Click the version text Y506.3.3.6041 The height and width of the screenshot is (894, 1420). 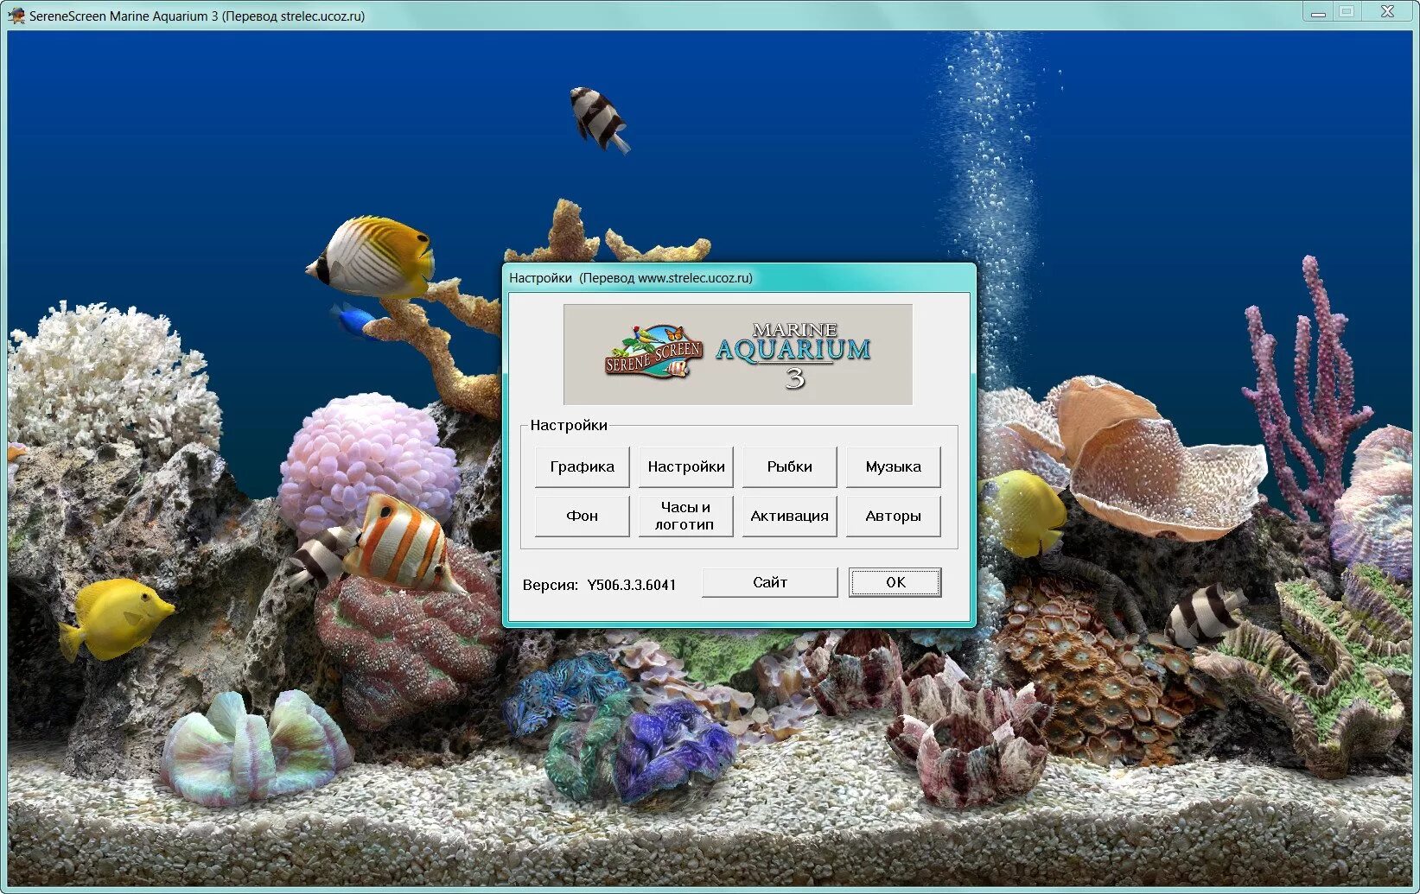coord(632,585)
